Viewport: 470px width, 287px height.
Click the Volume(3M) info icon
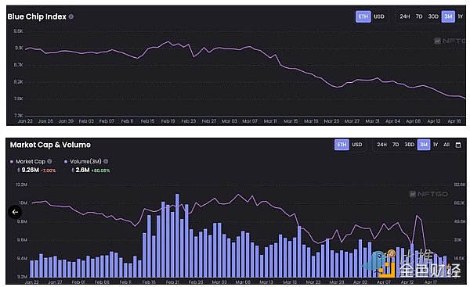[x=106, y=161]
